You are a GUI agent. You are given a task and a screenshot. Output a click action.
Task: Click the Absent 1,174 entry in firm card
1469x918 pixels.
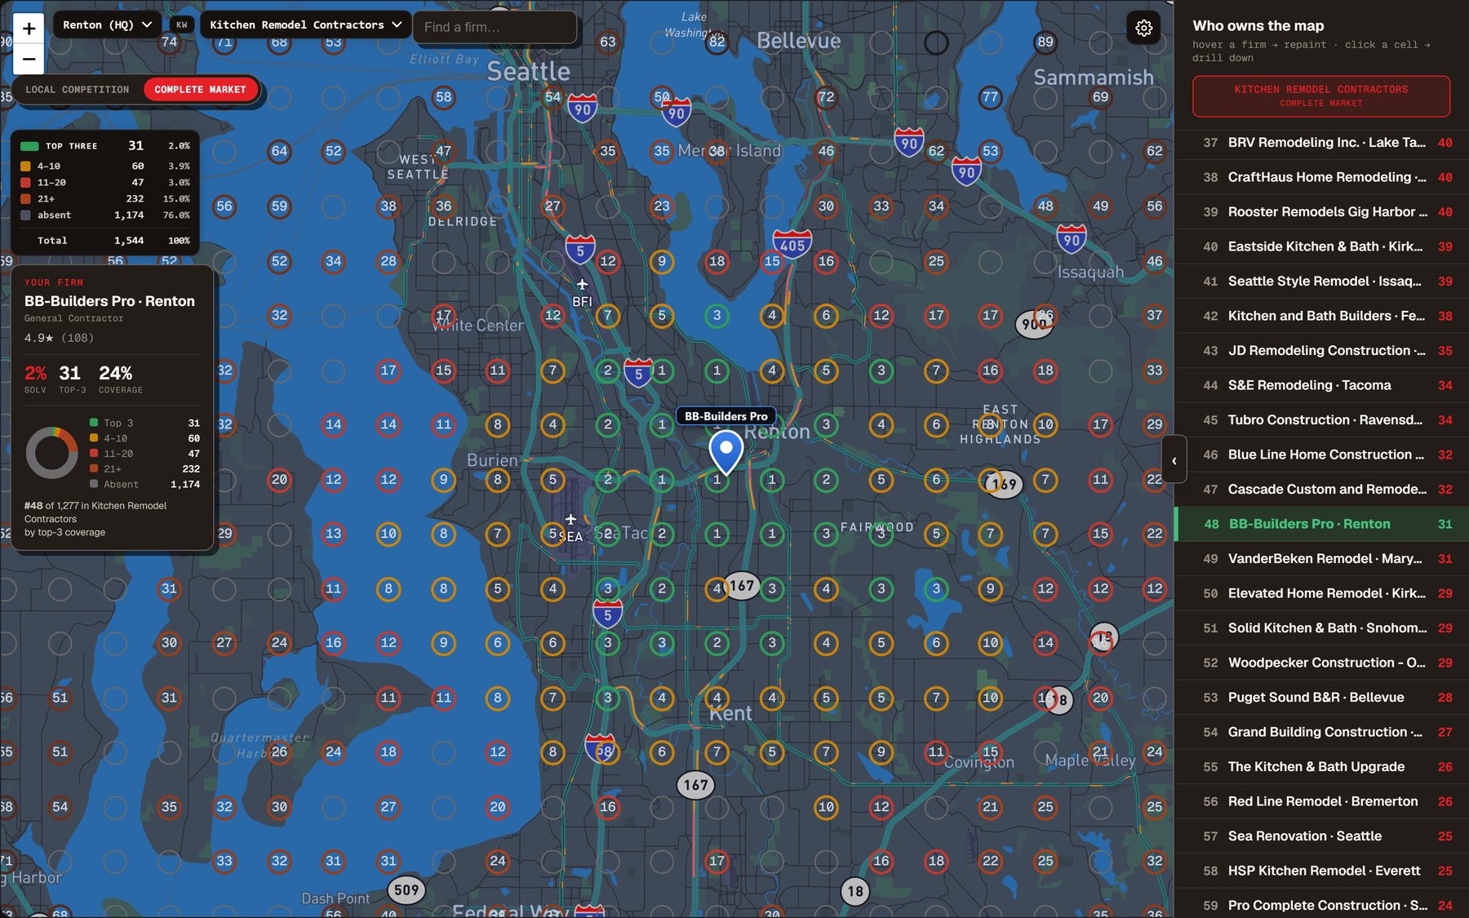[x=144, y=485]
